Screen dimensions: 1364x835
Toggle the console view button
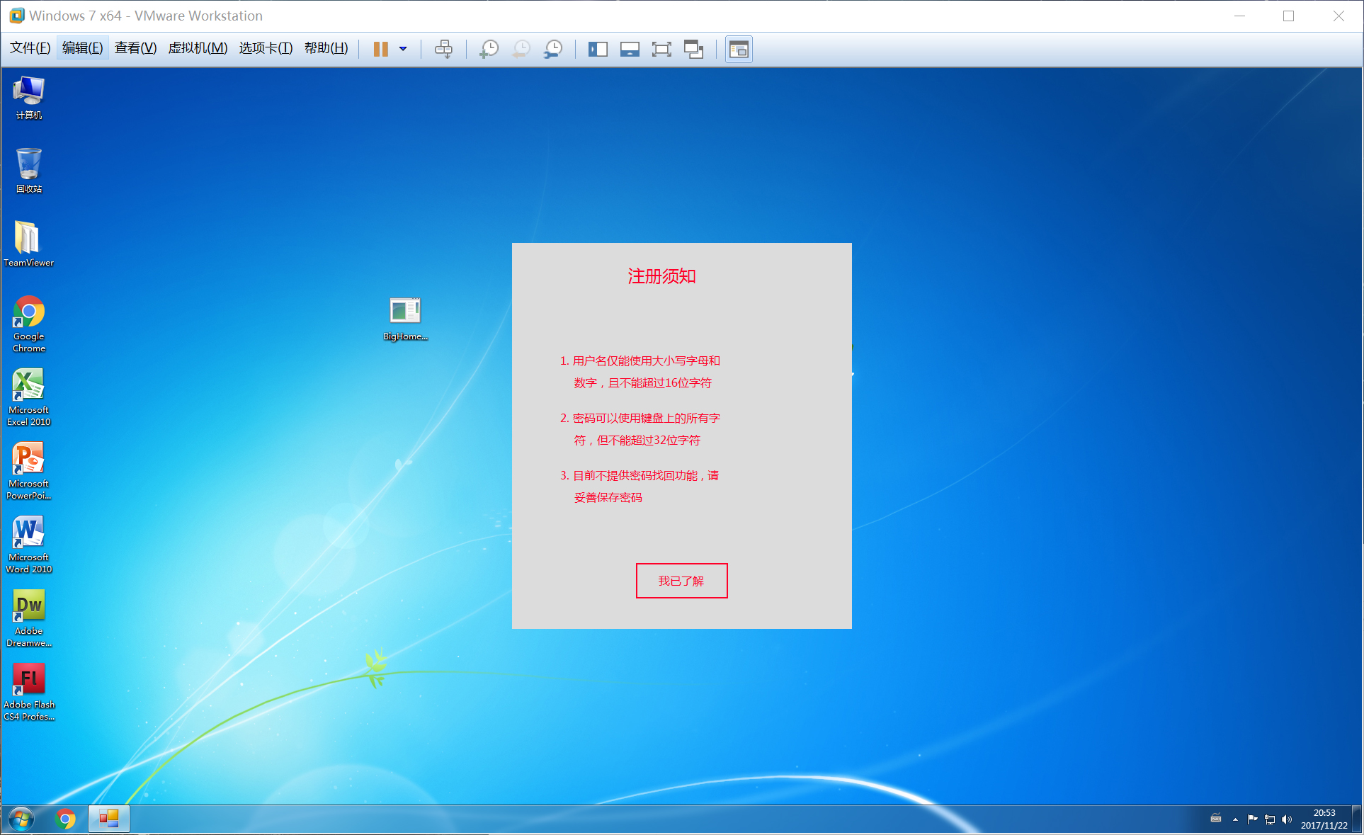pyautogui.click(x=739, y=49)
